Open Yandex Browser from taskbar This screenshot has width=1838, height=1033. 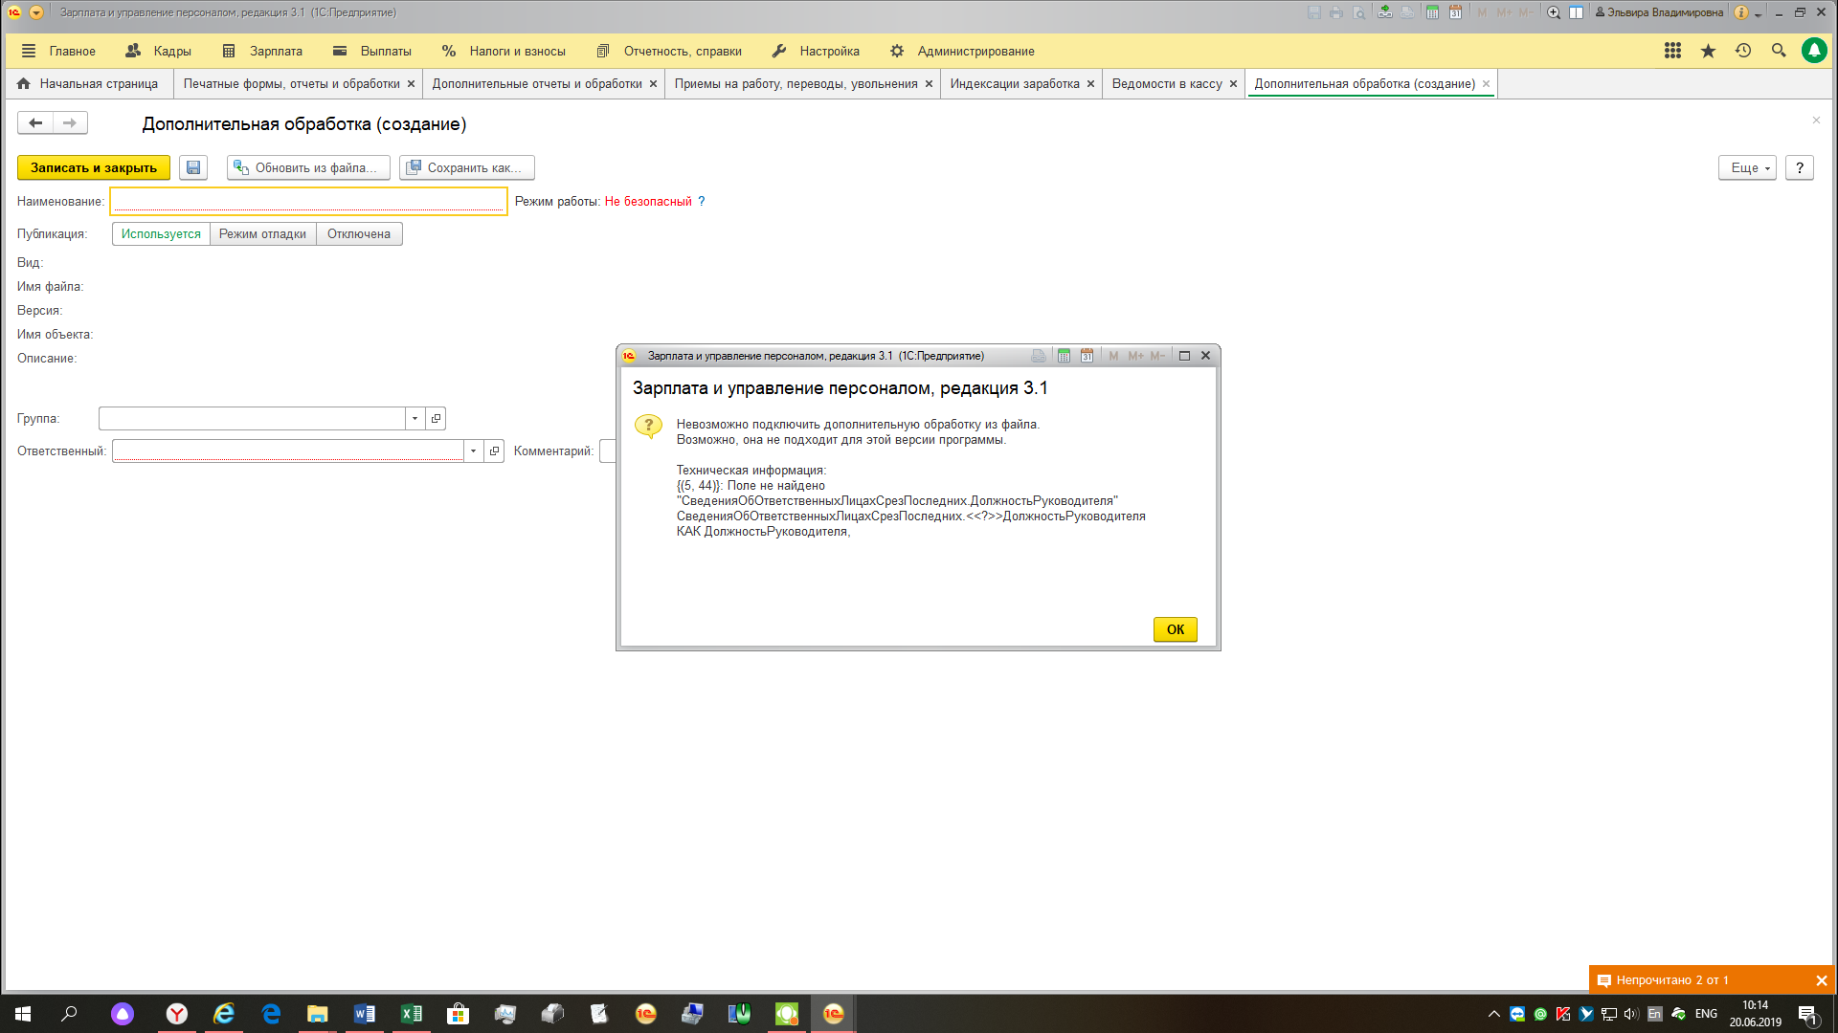(177, 1014)
